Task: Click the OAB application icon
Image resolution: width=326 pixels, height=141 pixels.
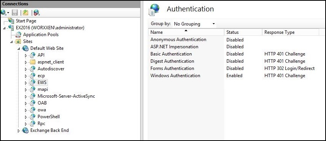Action: (x=33, y=103)
